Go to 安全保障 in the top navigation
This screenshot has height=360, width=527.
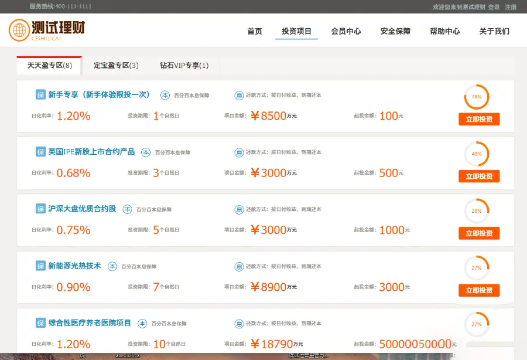[395, 32]
